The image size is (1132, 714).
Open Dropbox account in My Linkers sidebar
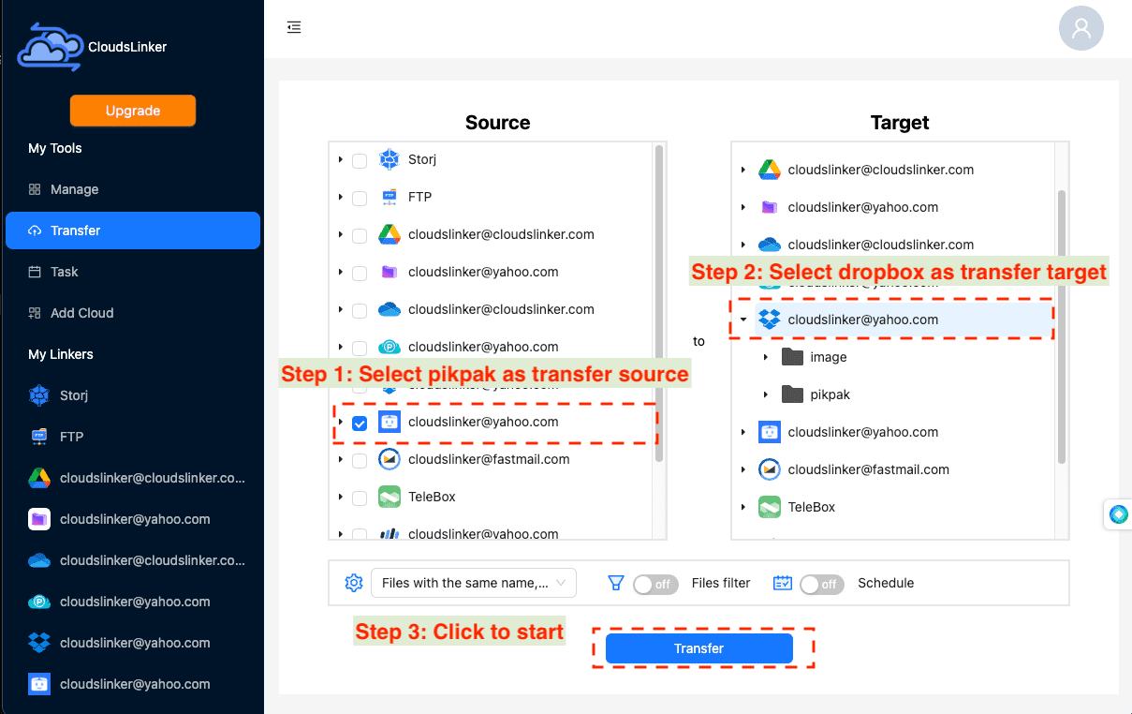point(132,643)
